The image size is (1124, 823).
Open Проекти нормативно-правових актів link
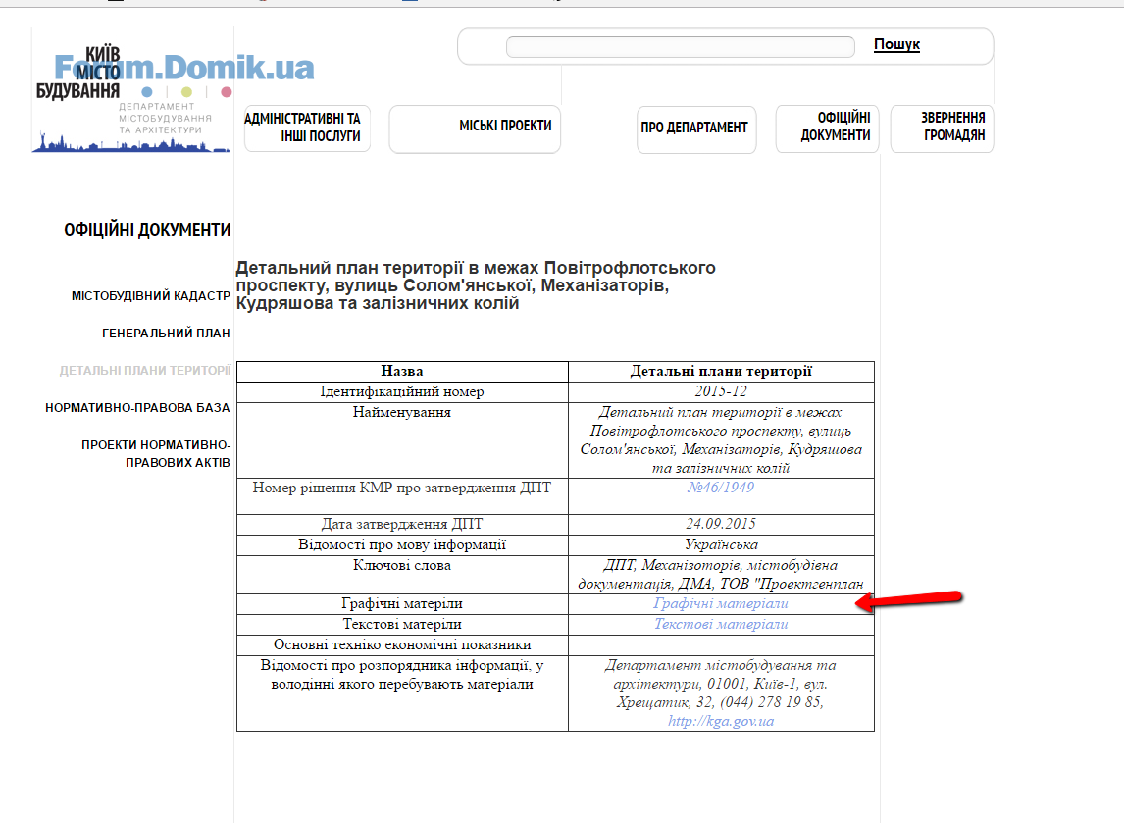point(156,454)
